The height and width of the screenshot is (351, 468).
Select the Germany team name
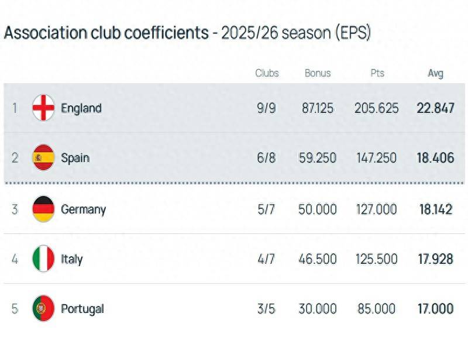pos(83,209)
